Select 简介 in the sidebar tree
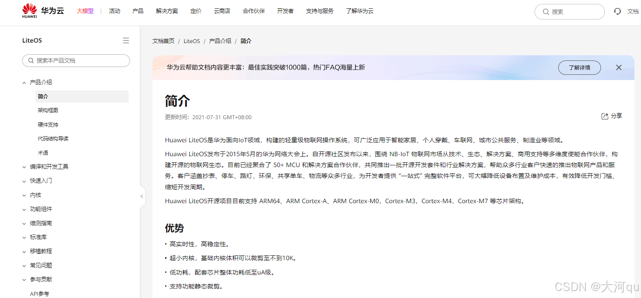This screenshot has height=298, width=641. pos(82,97)
